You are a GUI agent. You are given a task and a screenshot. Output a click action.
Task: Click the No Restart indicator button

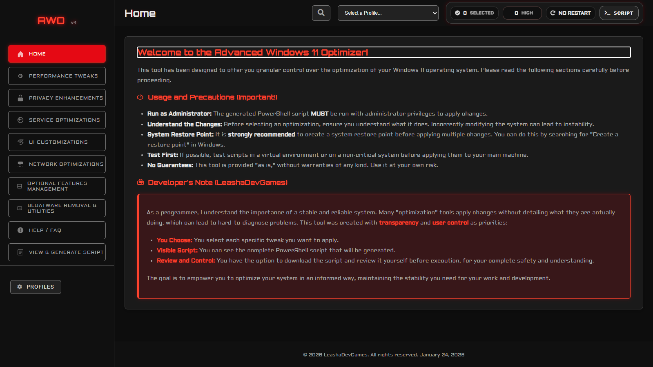[x=571, y=13]
